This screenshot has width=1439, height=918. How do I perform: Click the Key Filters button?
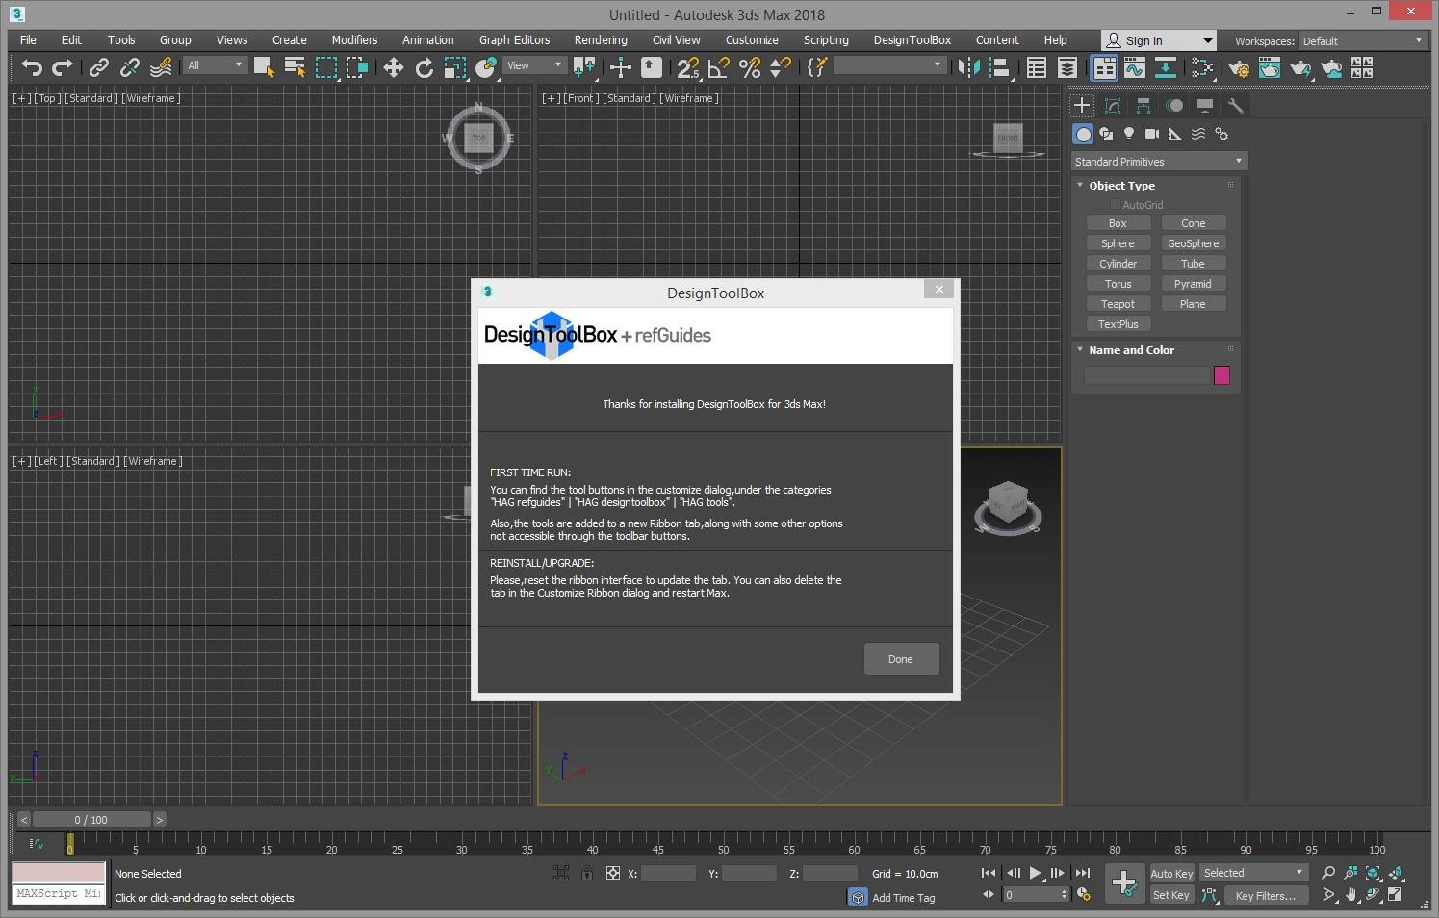pyautogui.click(x=1265, y=895)
